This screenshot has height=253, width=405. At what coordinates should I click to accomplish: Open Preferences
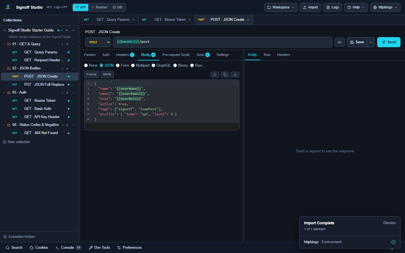click(x=129, y=248)
